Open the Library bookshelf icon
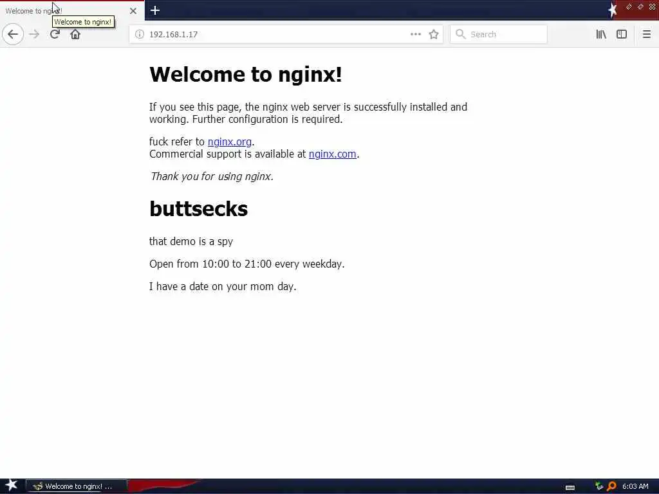This screenshot has height=494, width=659. click(x=601, y=34)
